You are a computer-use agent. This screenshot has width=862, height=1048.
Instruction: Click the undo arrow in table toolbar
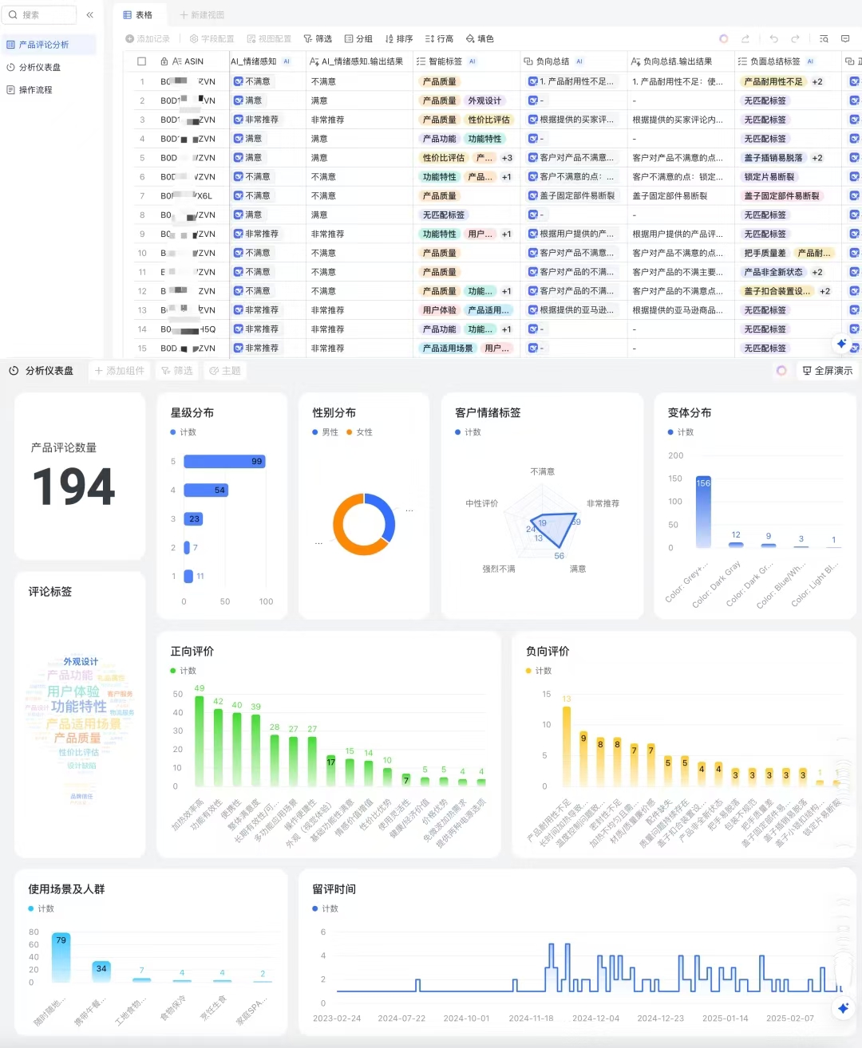coord(773,38)
